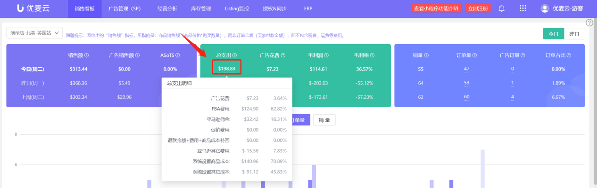Click help icon next to ASoTS
The image size is (597, 188).
pos(178,55)
